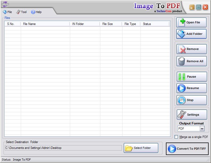Close the Image To PDF window
Image resolution: width=211 pixels, height=163 pixels.
pos(205,7)
